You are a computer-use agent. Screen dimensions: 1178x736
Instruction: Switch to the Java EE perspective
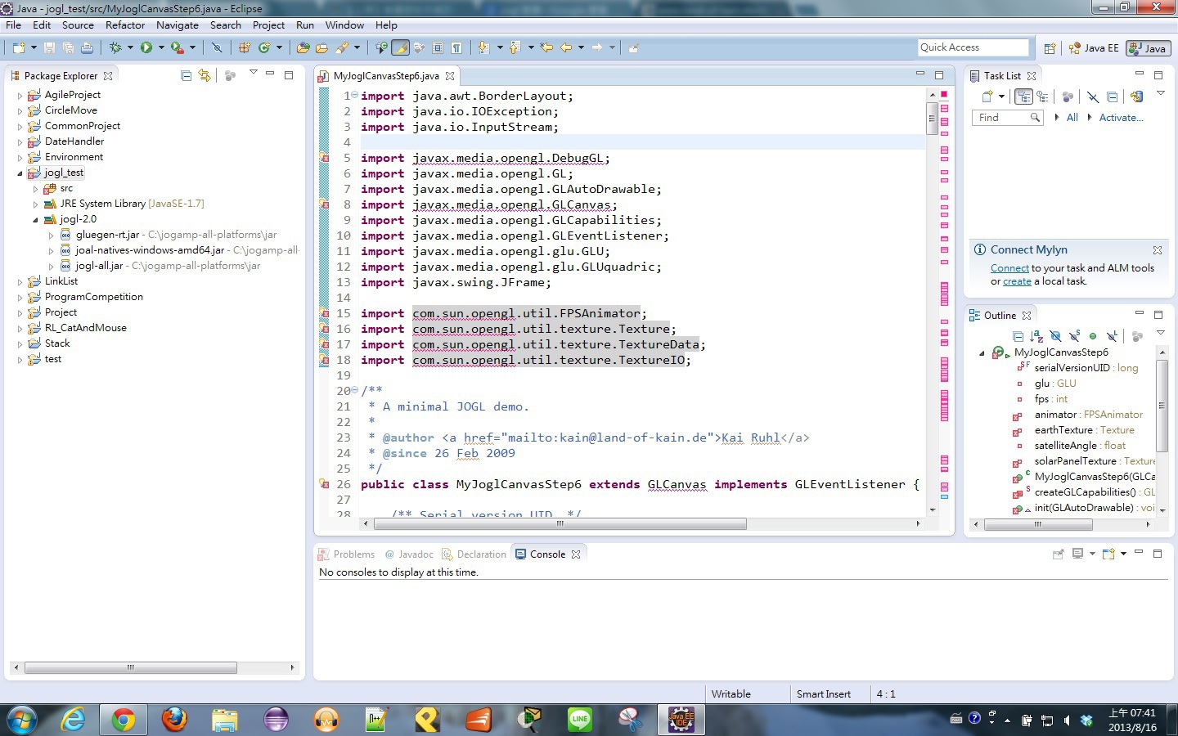click(x=1094, y=48)
